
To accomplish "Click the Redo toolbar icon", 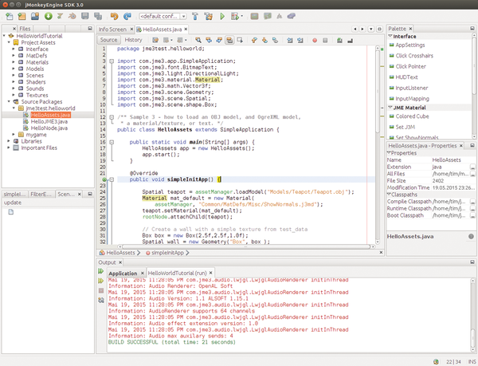I will [127, 16].
